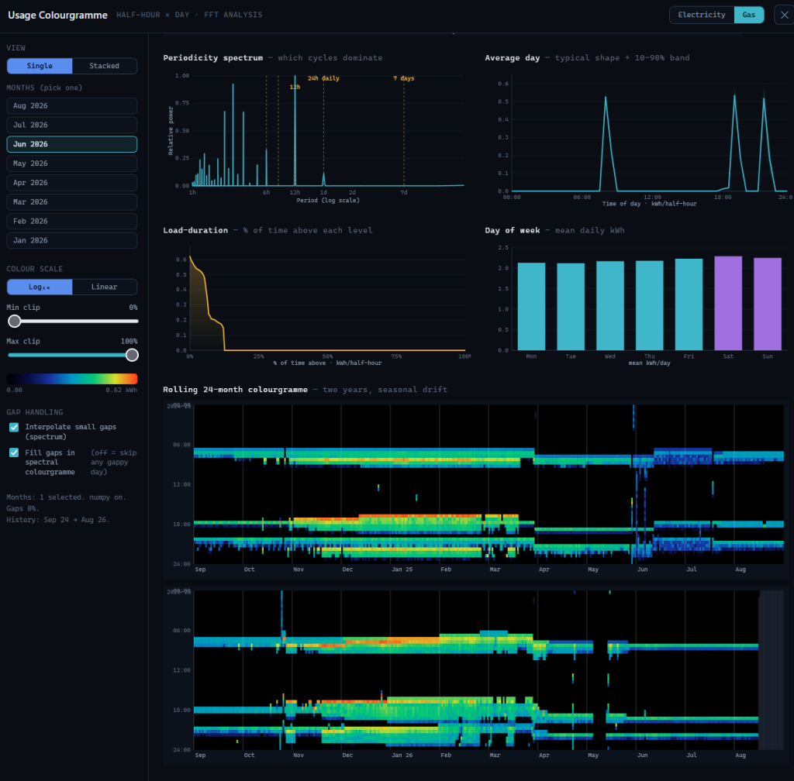The image size is (794, 781).
Task: Choose May 2026 month
Action: 72,163
